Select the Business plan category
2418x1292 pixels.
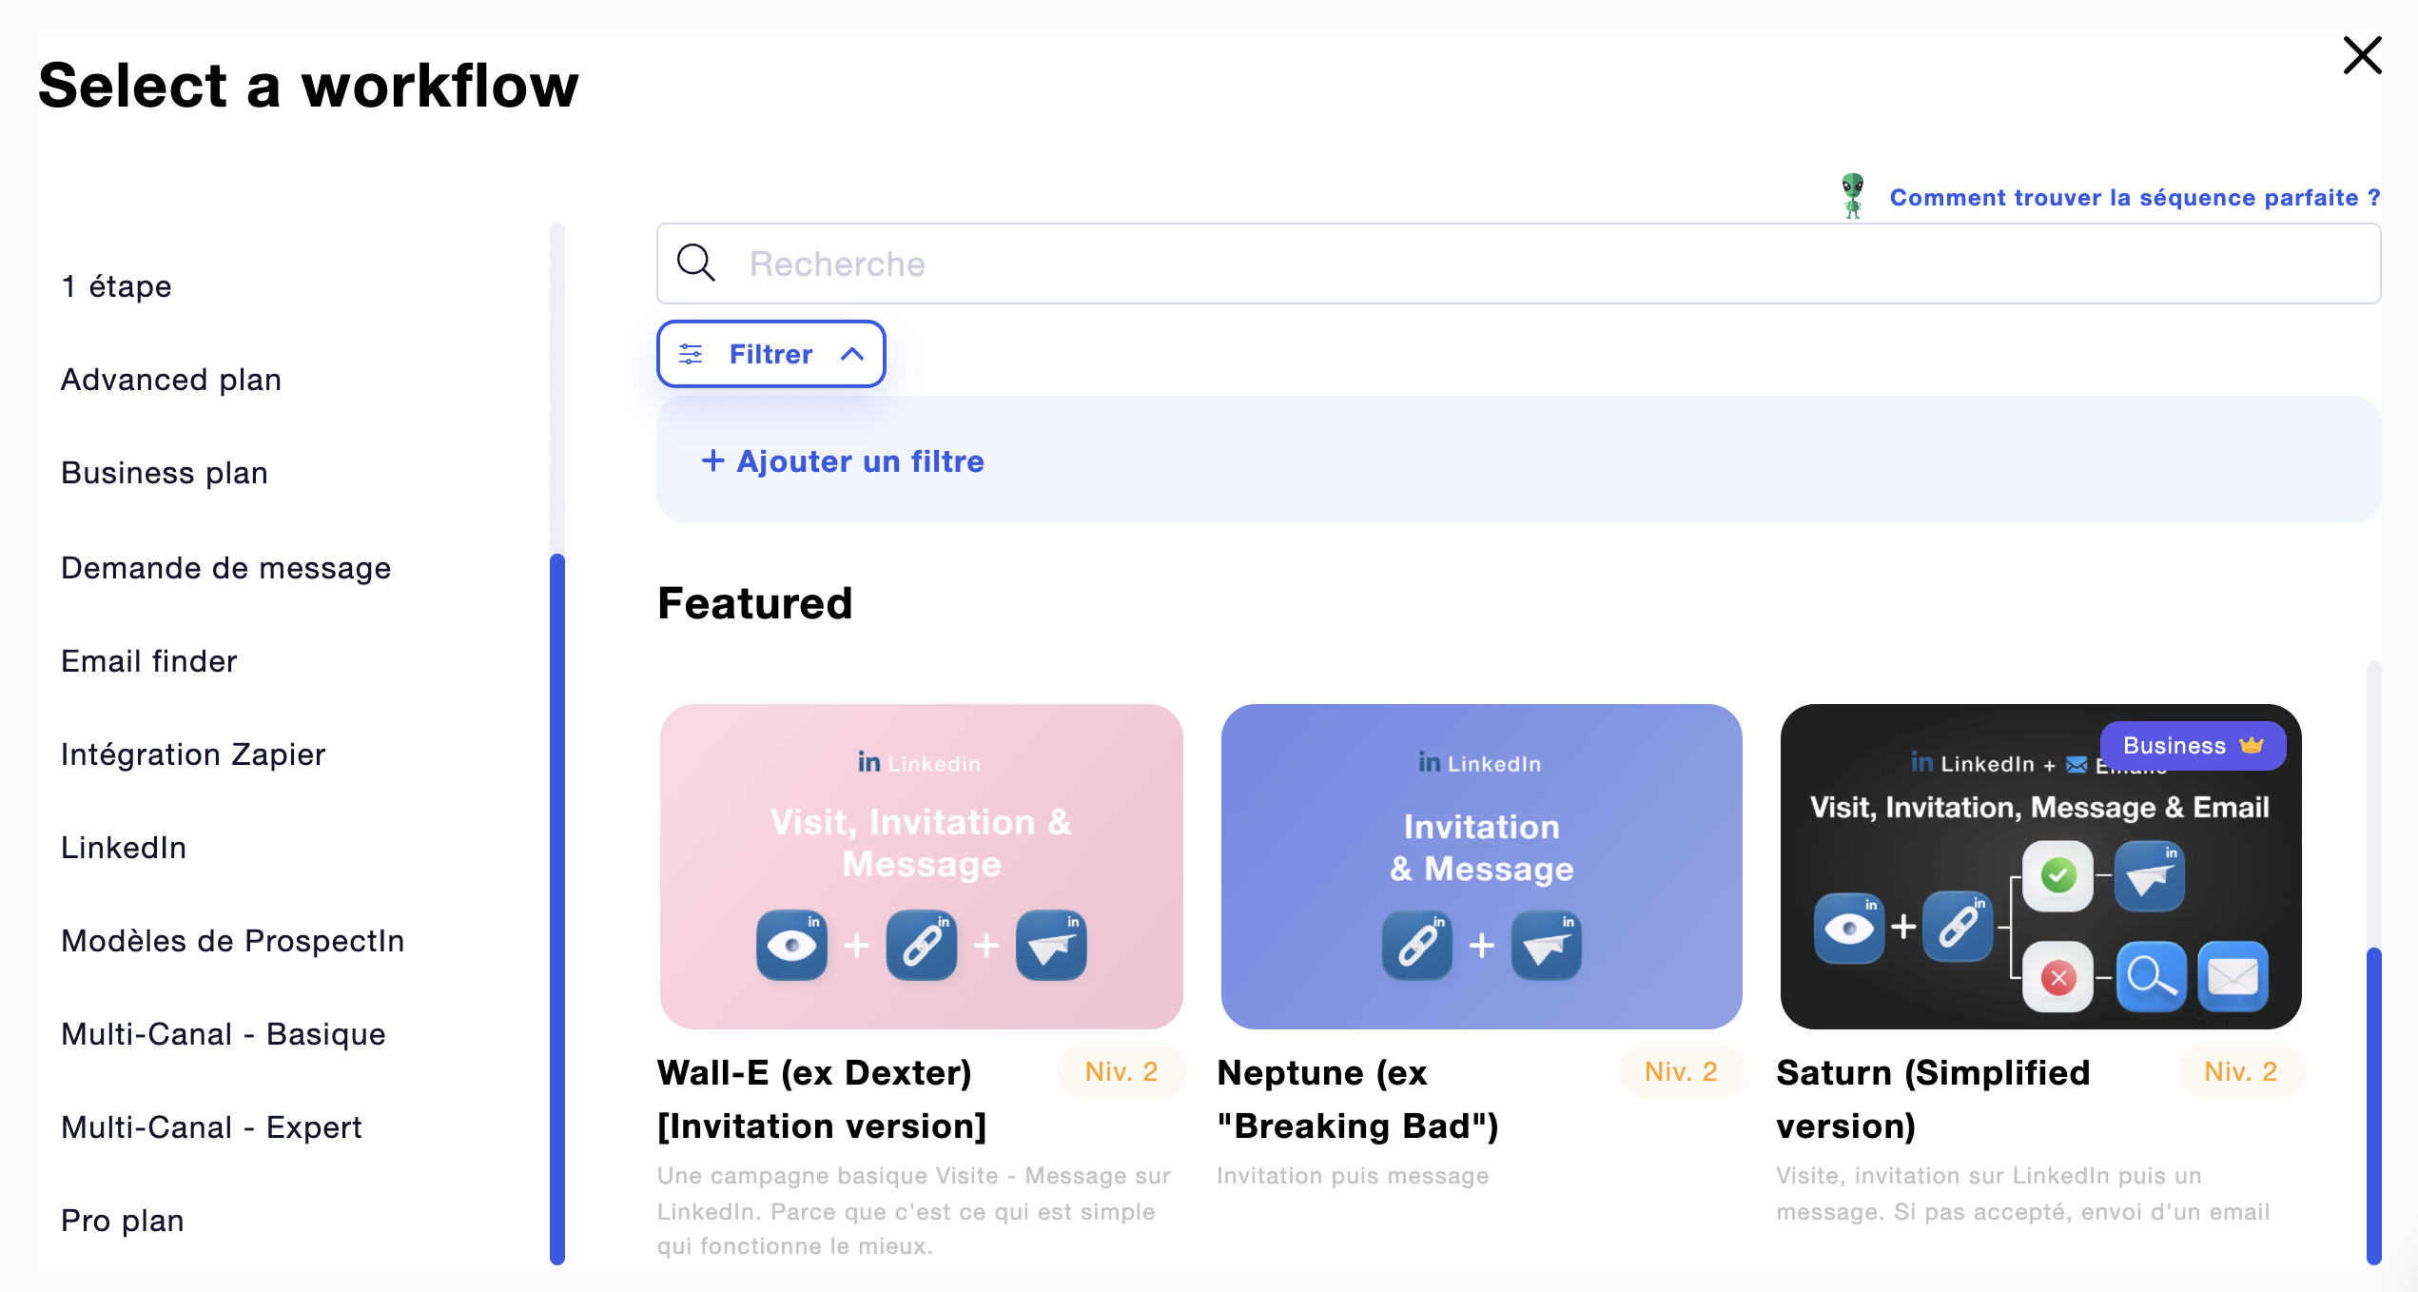click(x=165, y=473)
